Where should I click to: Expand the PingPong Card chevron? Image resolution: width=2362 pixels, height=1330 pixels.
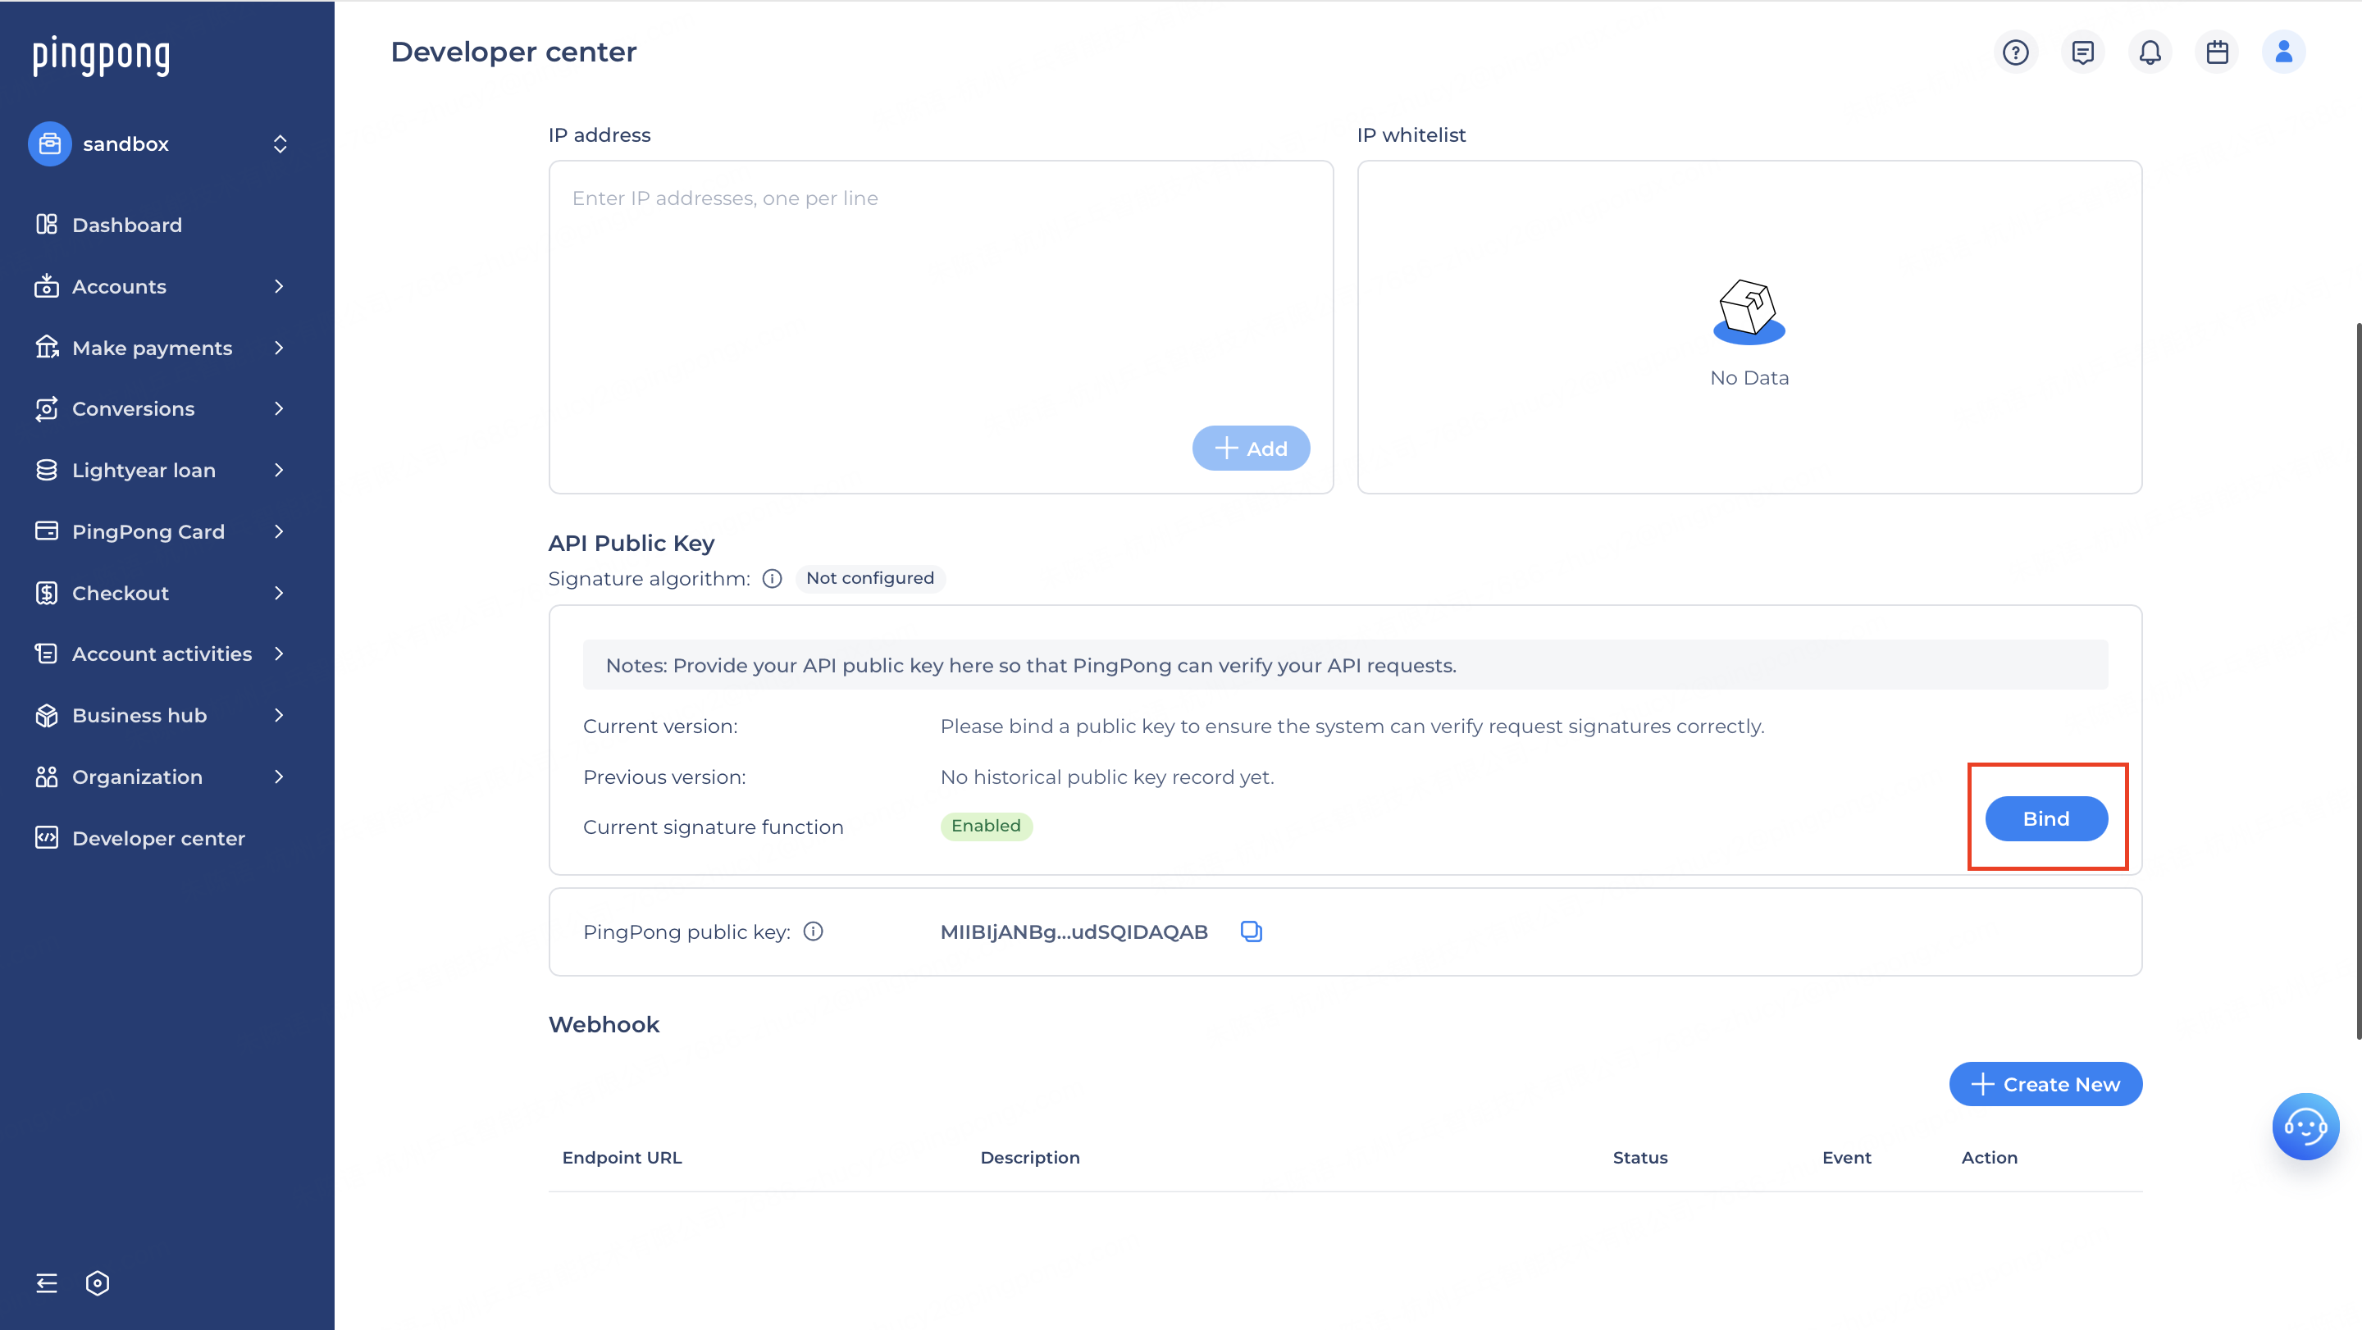280,531
